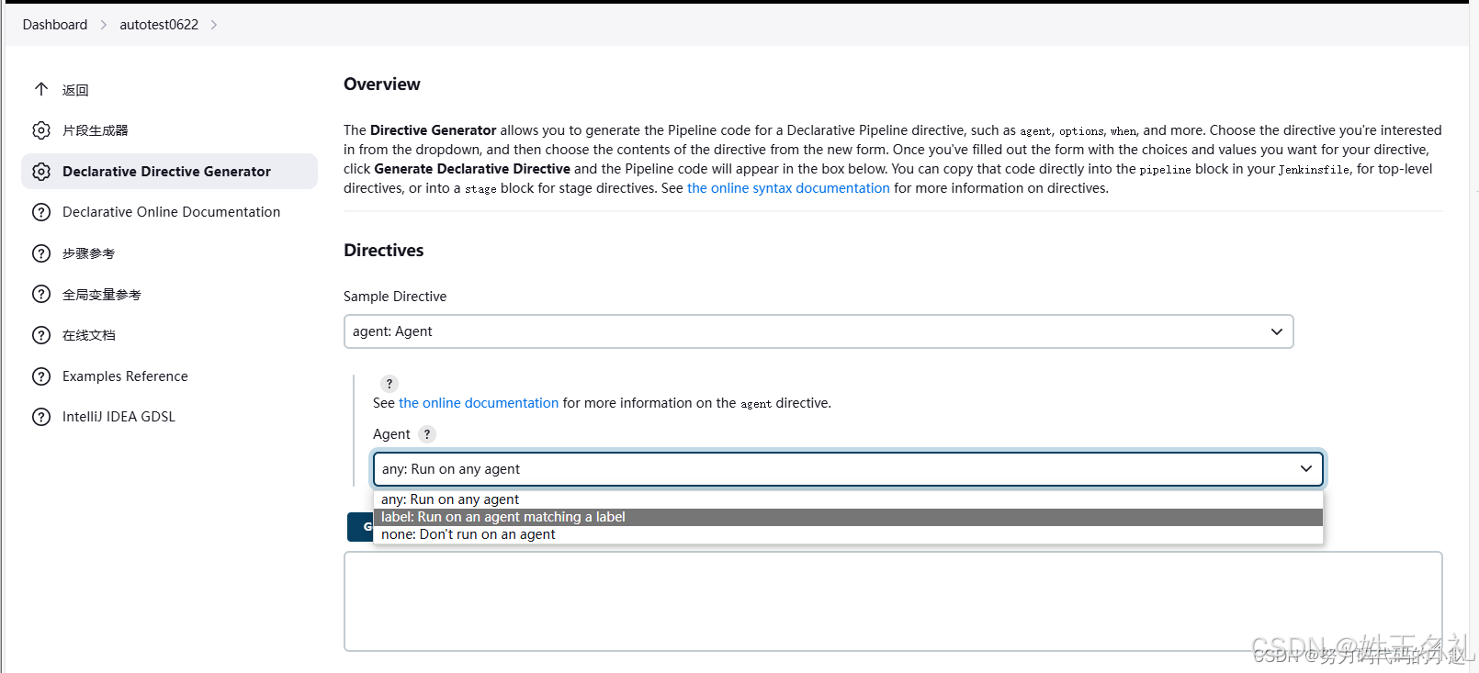Image resolution: width=1479 pixels, height=673 pixels.
Task: Open 全局变量参考 sidebar item
Action: coord(102,295)
